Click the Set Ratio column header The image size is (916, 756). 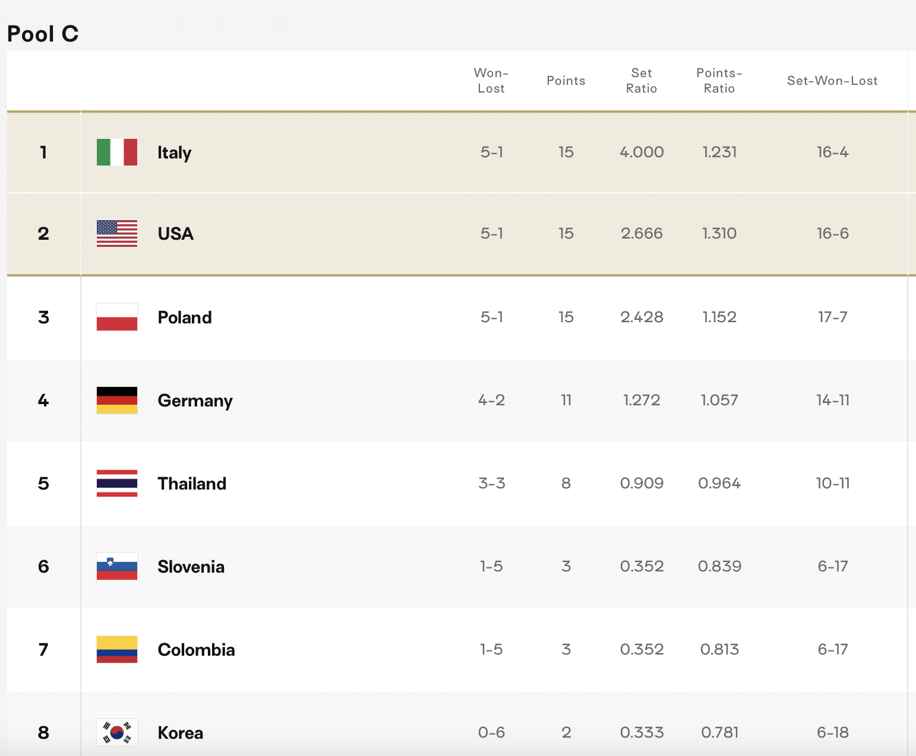642,81
